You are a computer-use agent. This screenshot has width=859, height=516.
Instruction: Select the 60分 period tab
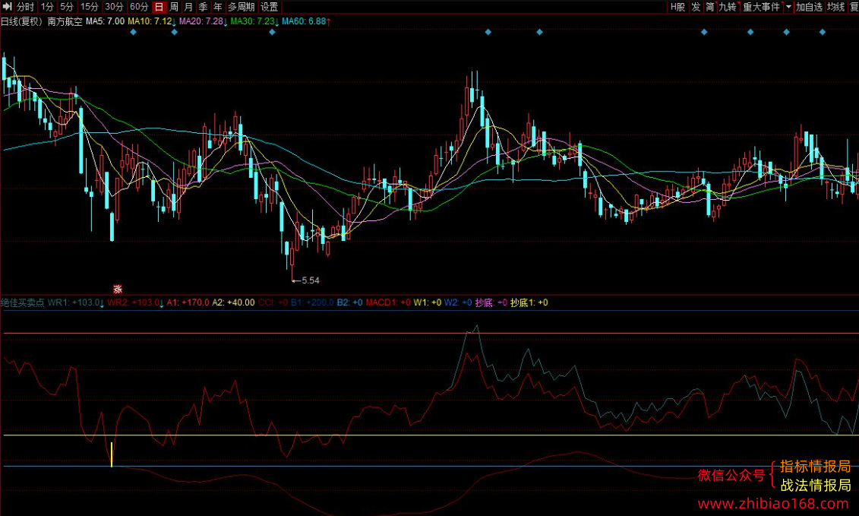point(139,7)
